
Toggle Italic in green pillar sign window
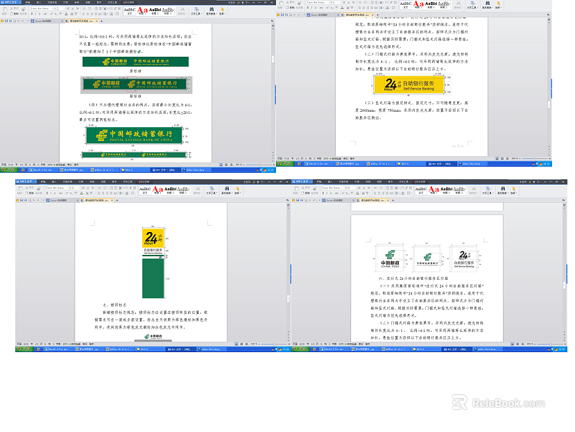tap(51, 193)
